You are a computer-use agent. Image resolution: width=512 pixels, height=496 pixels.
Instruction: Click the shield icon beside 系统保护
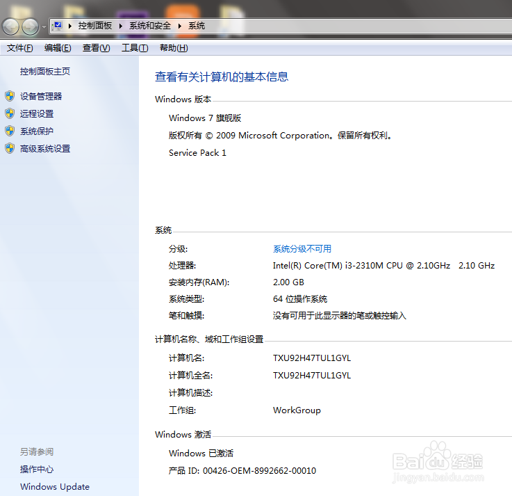[10, 131]
